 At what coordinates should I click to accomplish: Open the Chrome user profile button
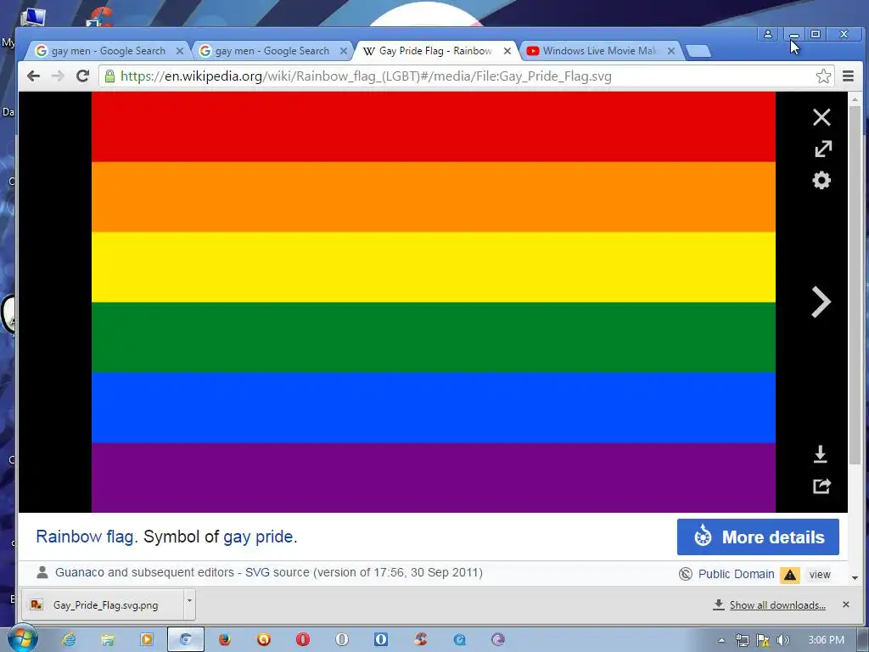click(768, 34)
